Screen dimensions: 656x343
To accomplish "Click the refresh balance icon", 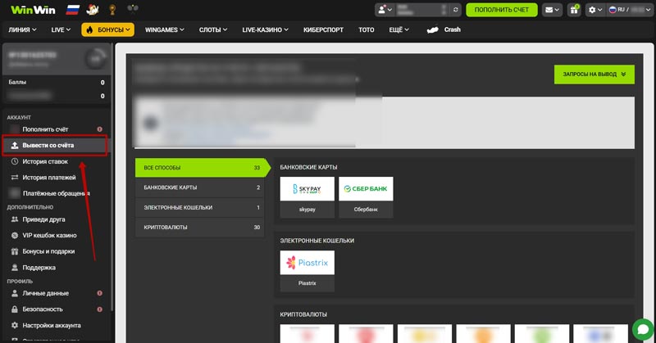I will coord(456,10).
